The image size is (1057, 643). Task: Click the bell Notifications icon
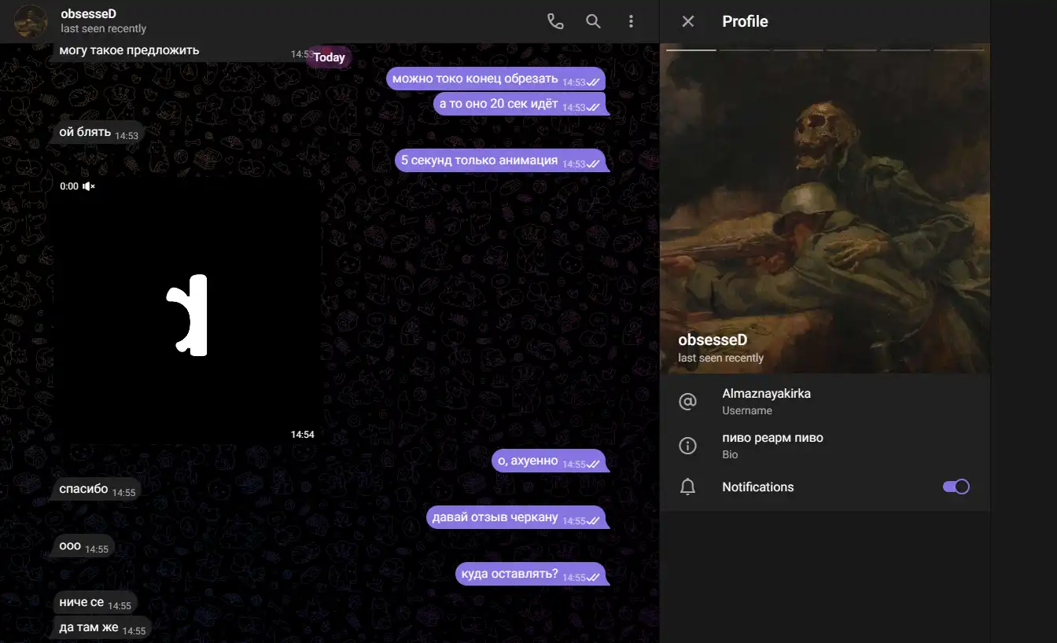(687, 487)
